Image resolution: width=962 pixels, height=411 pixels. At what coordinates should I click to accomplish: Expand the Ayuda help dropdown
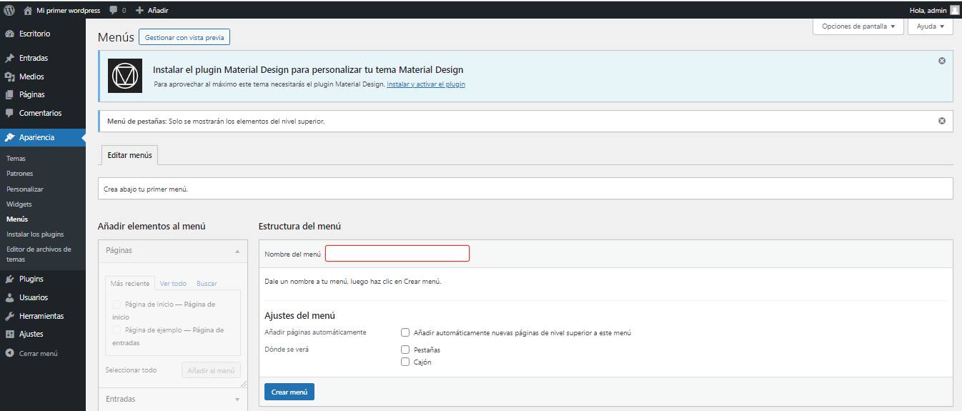pos(930,26)
